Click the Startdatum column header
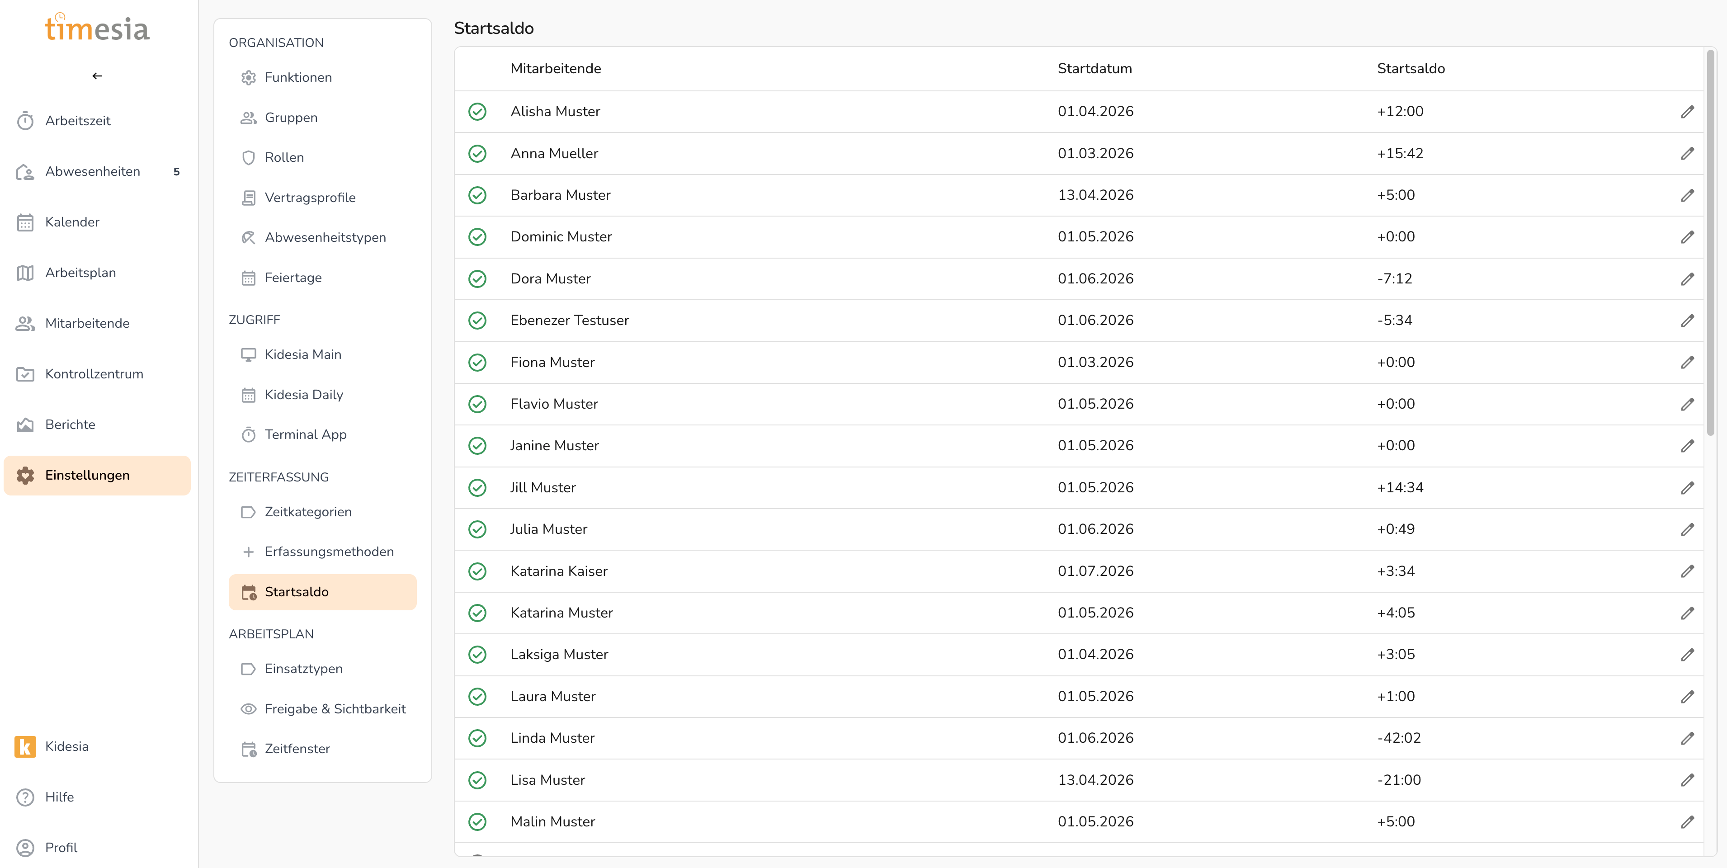 coord(1094,68)
